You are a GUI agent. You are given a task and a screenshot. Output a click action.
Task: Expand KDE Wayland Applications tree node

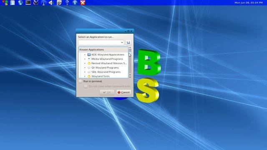[x=85, y=55]
